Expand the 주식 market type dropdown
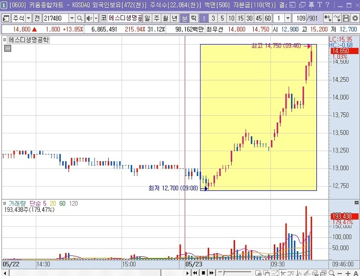 pyautogui.click(x=28, y=18)
